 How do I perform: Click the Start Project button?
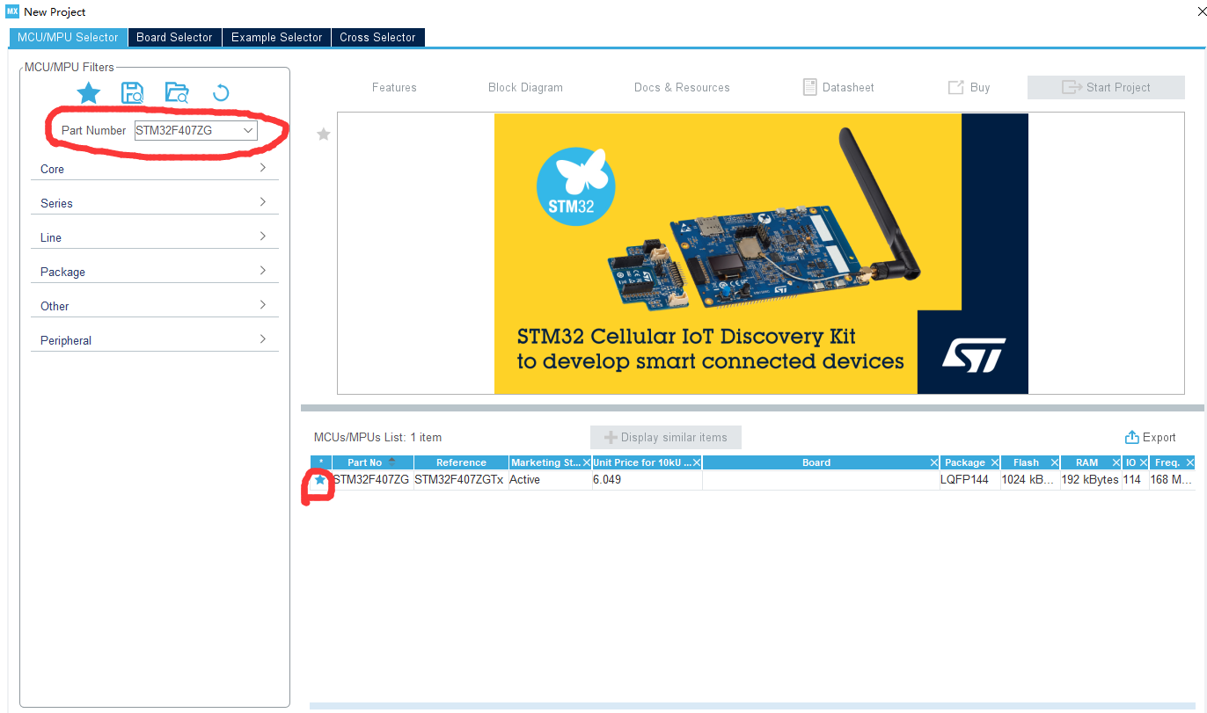[1106, 87]
